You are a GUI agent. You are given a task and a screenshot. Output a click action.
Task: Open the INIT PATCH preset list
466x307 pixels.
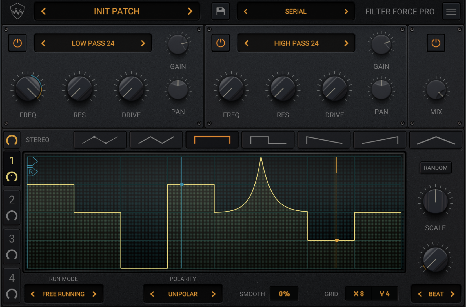tap(117, 11)
